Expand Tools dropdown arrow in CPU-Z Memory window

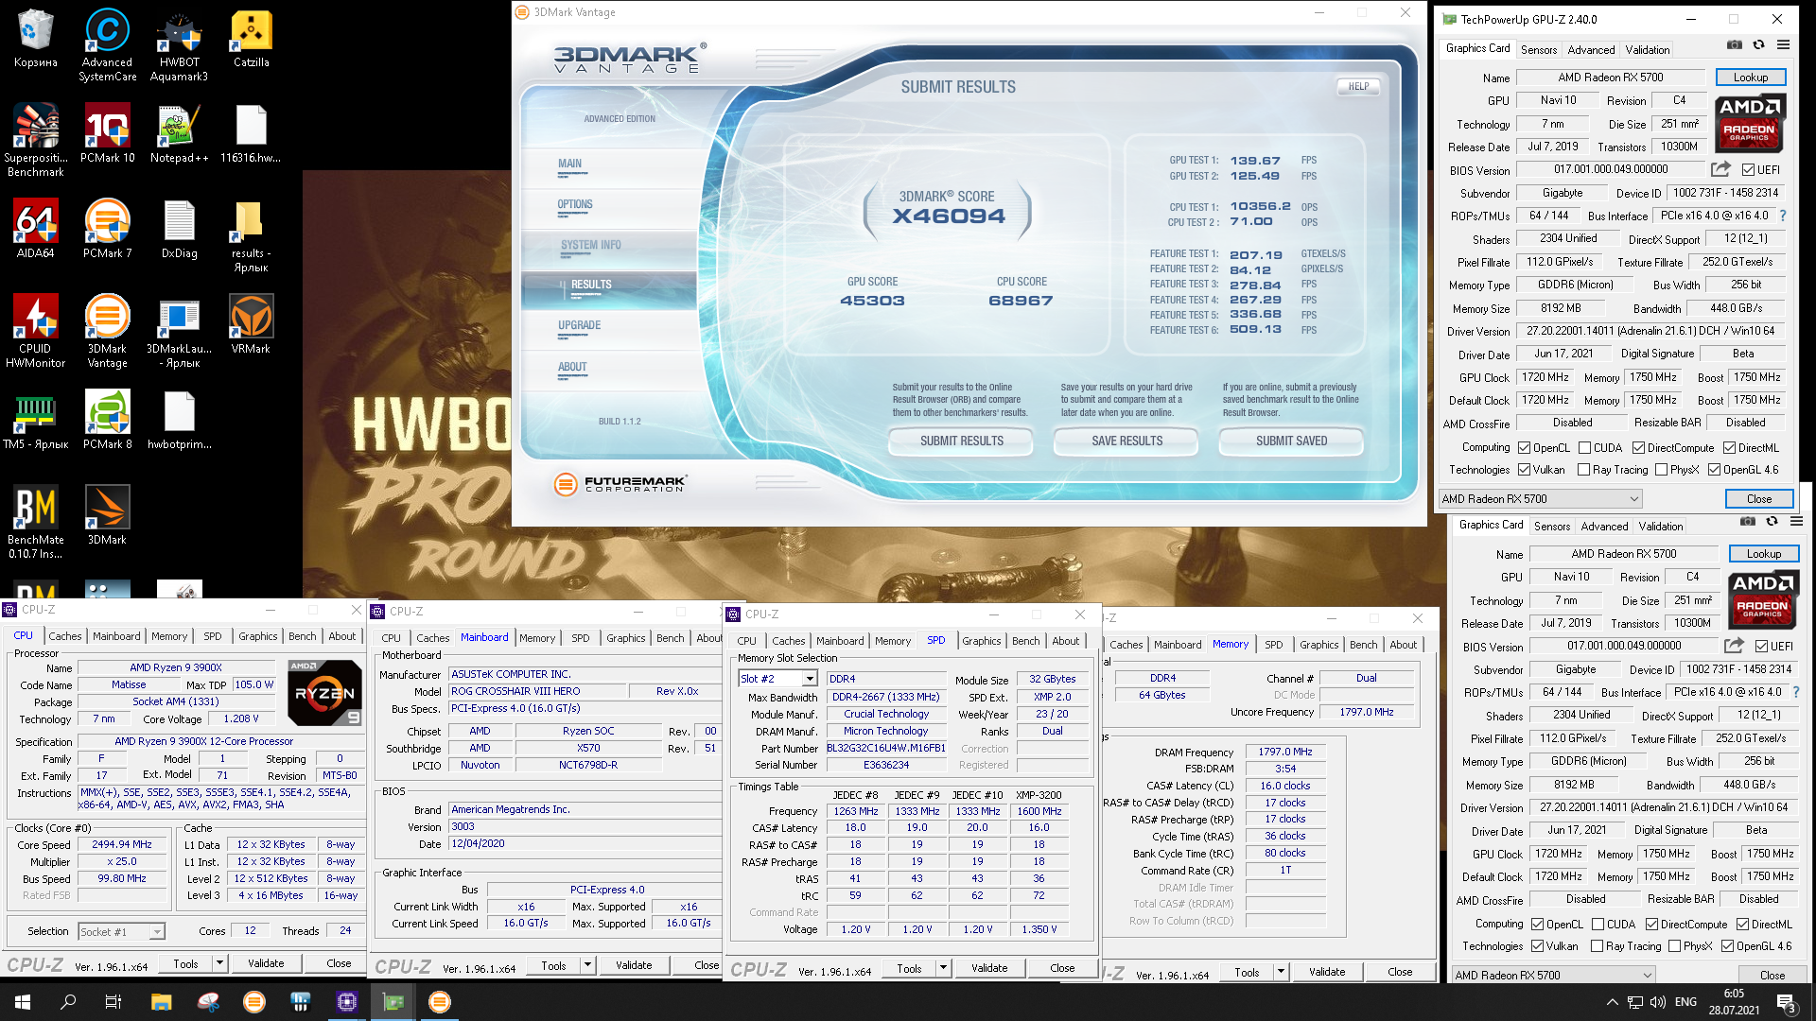(1281, 972)
